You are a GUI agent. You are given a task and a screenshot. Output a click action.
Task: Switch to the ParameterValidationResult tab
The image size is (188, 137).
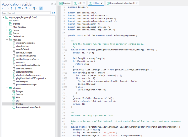tap(122, 3)
